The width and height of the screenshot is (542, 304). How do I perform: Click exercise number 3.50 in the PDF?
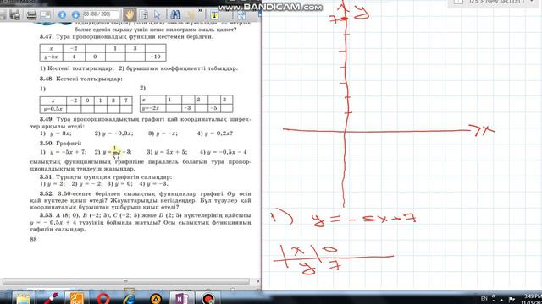pyautogui.click(x=47, y=143)
